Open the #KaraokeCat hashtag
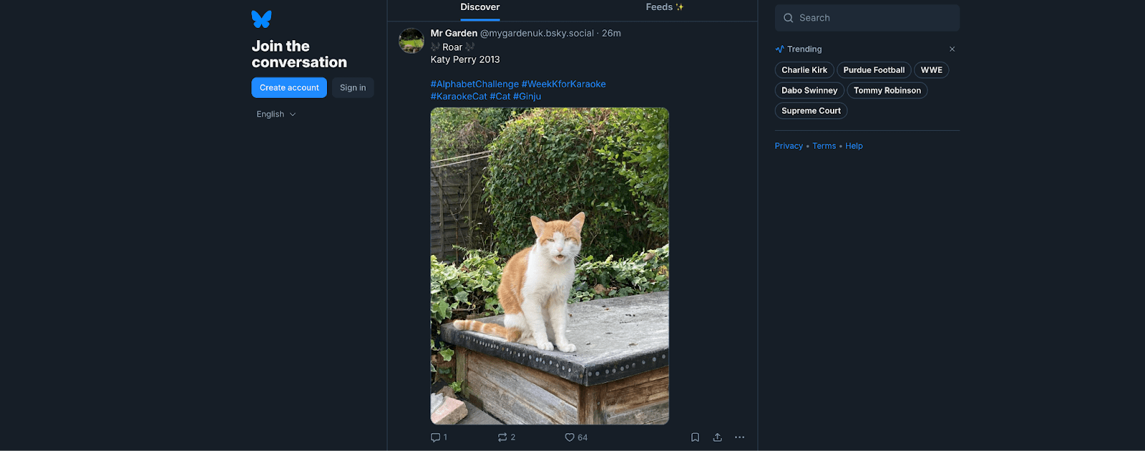This screenshot has height=451, width=1145. 459,97
